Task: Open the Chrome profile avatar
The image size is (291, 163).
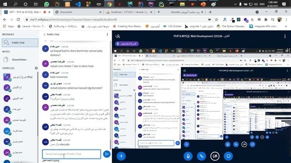Action: click(x=279, y=19)
